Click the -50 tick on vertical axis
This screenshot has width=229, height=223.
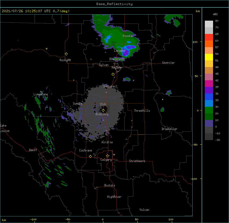(195, 145)
